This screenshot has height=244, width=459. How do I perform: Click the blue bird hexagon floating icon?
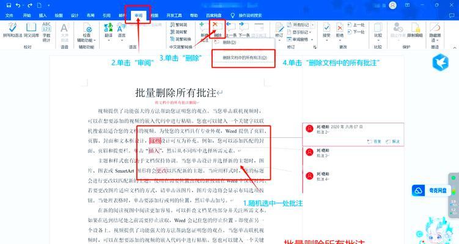(440, 63)
